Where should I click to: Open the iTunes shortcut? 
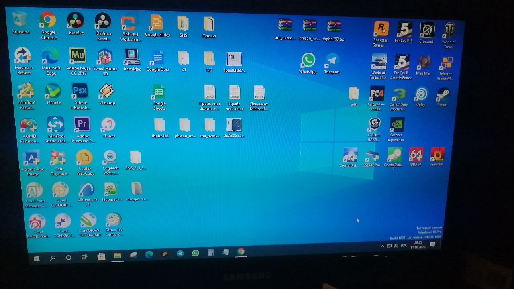click(x=108, y=128)
